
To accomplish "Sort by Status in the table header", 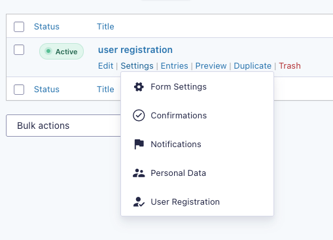I will (x=46, y=27).
